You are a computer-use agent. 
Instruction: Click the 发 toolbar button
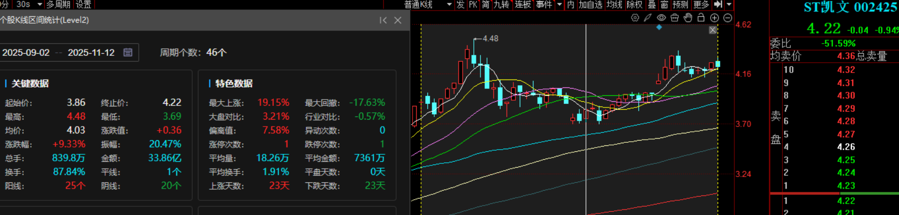point(460,4)
